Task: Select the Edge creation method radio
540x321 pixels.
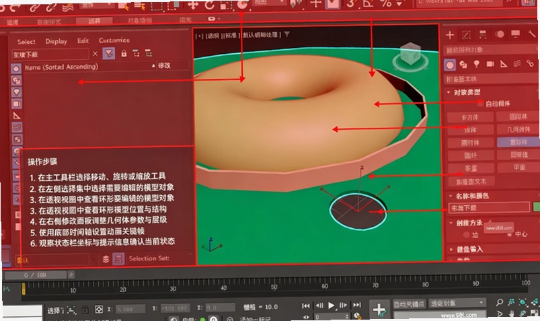Action: [466, 235]
